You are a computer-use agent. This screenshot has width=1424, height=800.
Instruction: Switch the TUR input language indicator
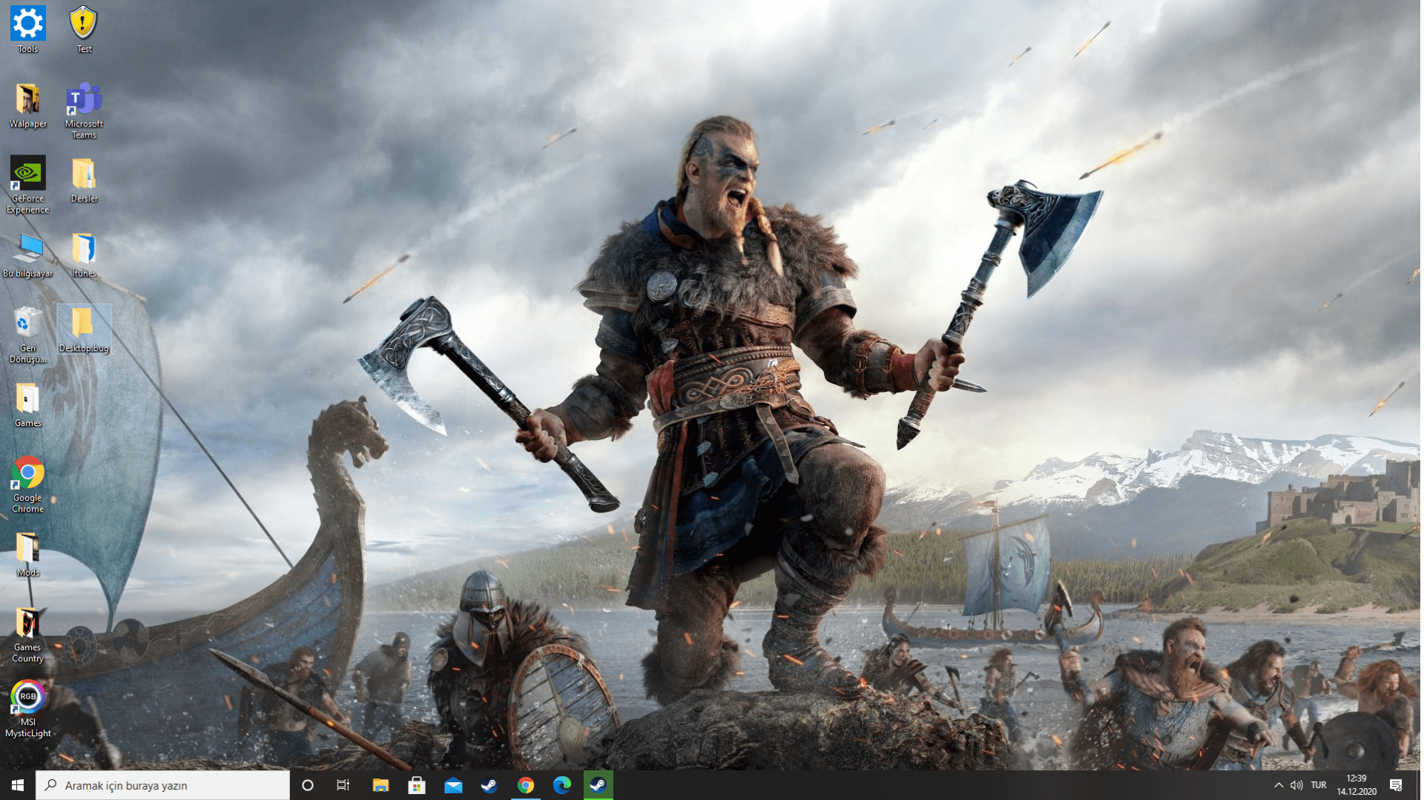[x=1319, y=785]
